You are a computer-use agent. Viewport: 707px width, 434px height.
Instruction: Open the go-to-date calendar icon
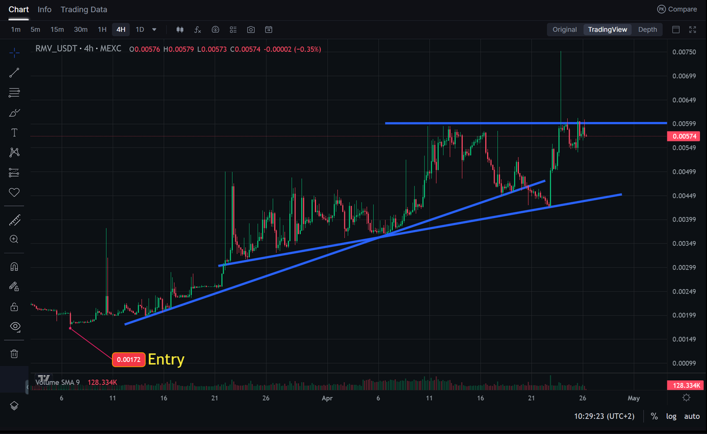[268, 29]
